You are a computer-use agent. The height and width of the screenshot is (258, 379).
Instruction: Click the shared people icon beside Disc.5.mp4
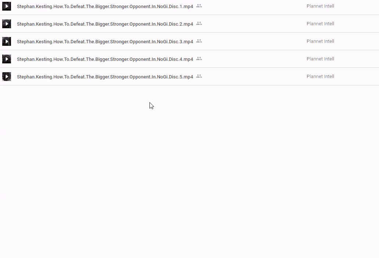click(x=199, y=76)
